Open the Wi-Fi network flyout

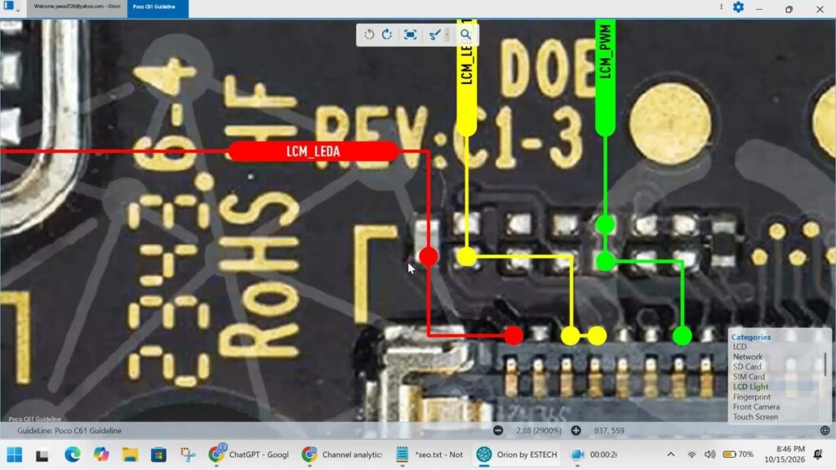691,454
